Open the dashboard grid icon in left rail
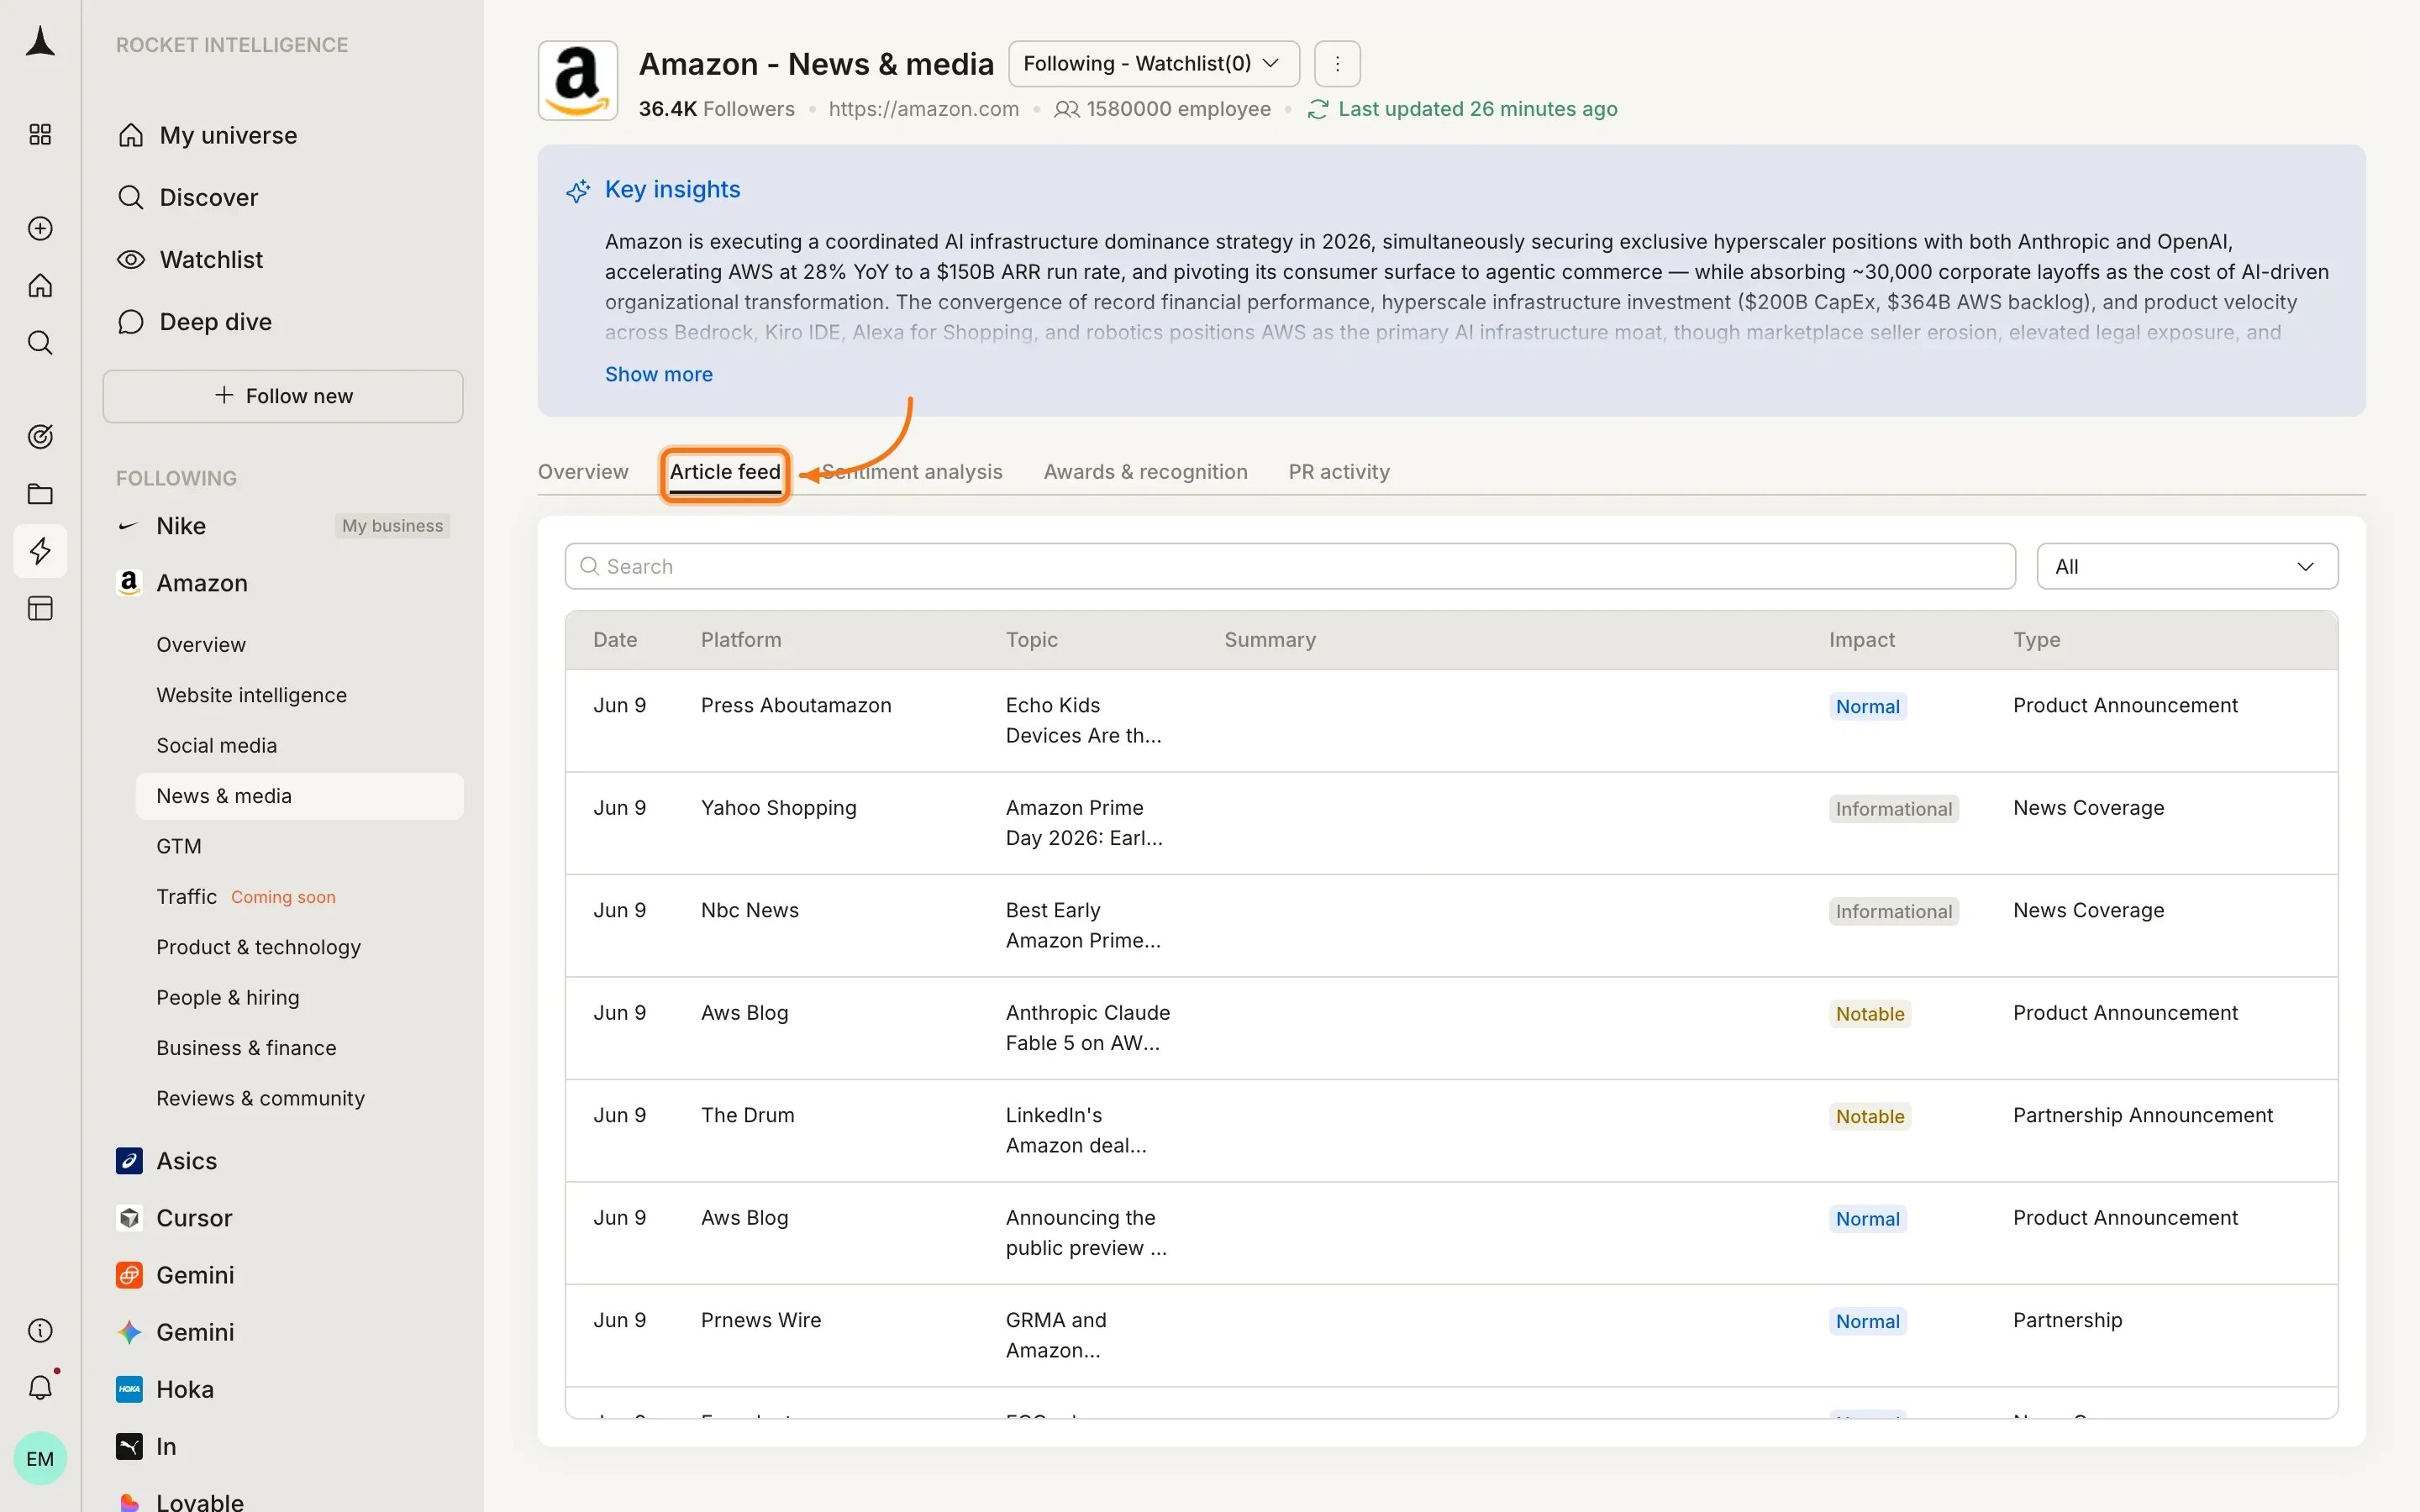 click(40, 134)
